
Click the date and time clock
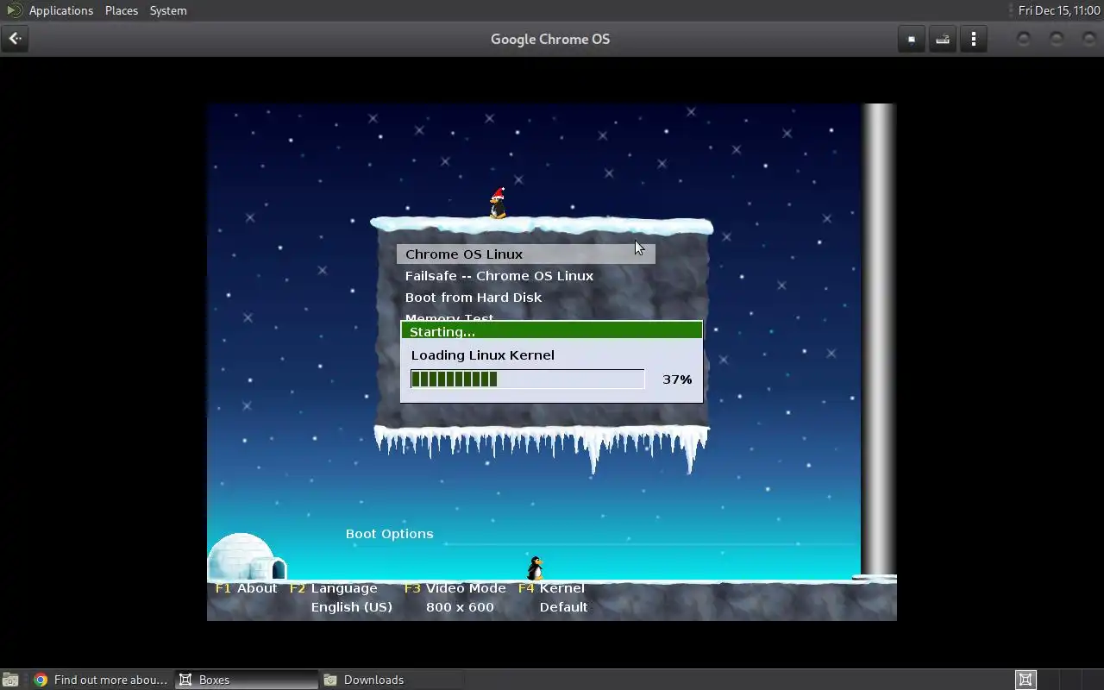coord(1058,10)
